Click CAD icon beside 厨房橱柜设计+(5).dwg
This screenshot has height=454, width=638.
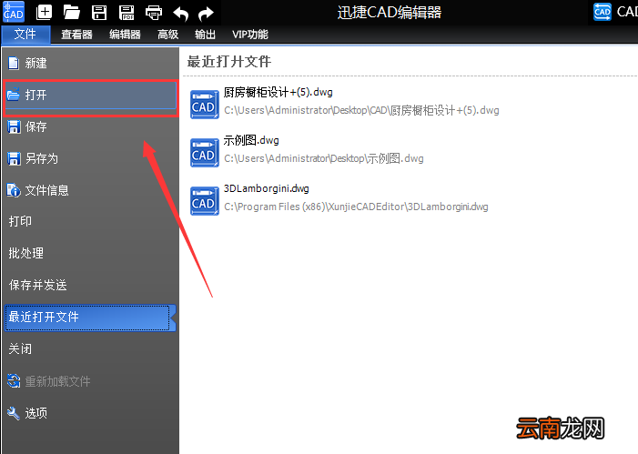tap(205, 105)
